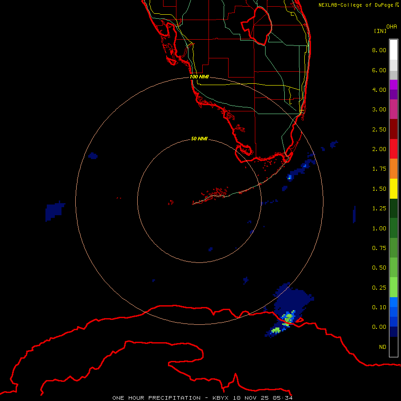
Task: Click the 0.25 legend value
Action: pyautogui.click(x=379, y=288)
